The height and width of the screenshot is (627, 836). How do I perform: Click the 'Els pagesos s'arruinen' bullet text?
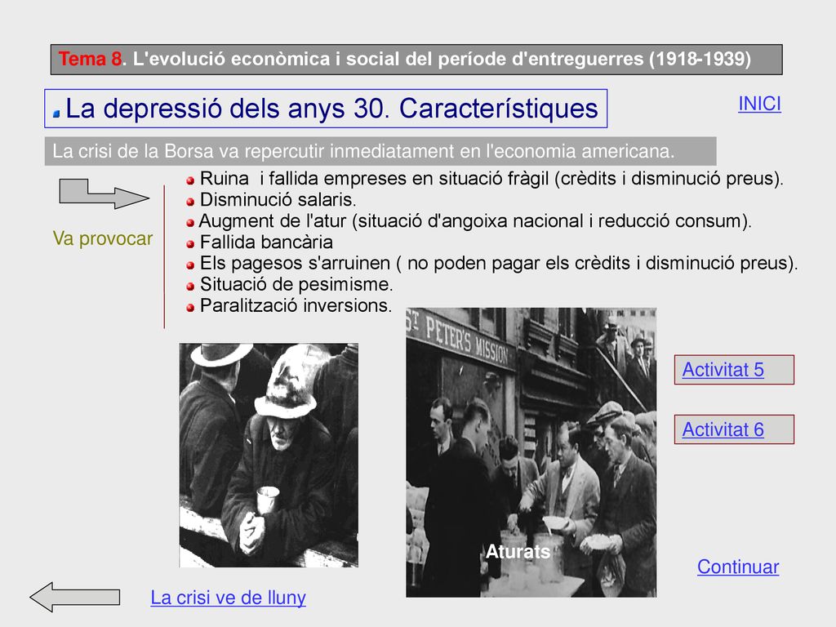499,263
